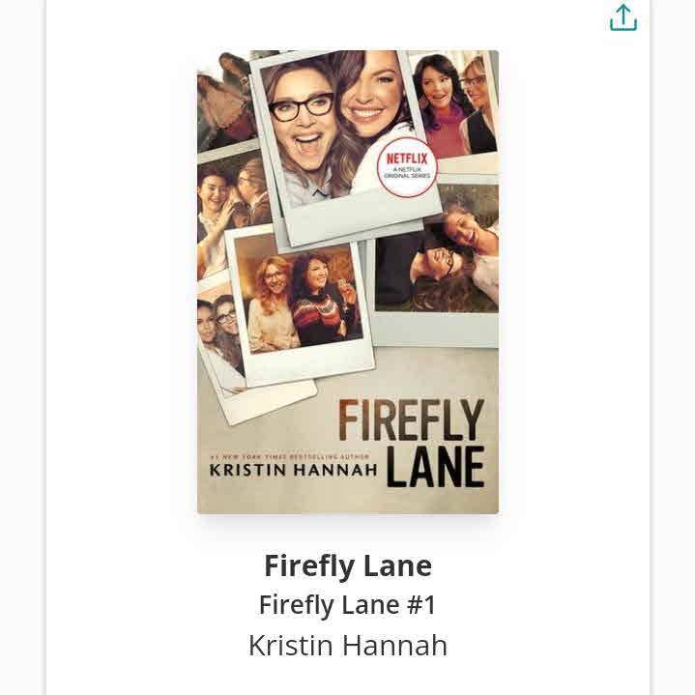Image resolution: width=695 pixels, height=695 pixels.
Task: Select the Kristin Hannah author name below series
Action: click(348, 645)
